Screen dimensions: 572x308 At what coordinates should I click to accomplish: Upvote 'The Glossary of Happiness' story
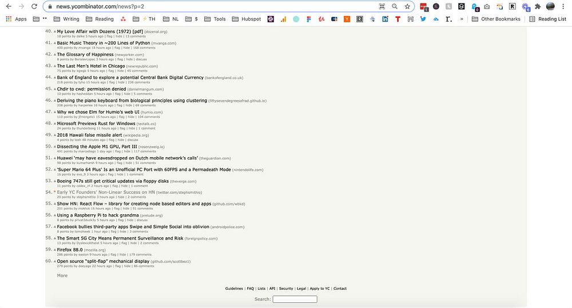coord(55,55)
